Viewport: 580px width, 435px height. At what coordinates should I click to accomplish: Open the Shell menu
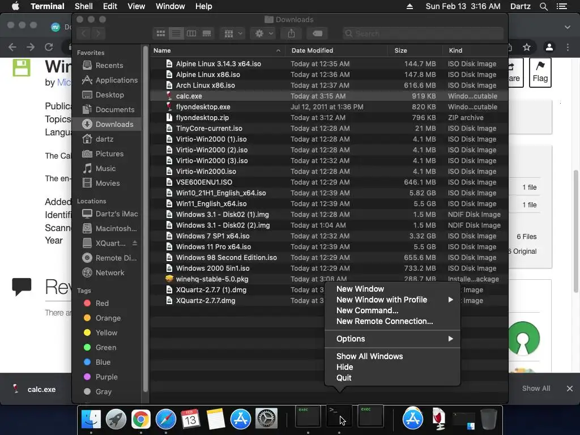(84, 6)
